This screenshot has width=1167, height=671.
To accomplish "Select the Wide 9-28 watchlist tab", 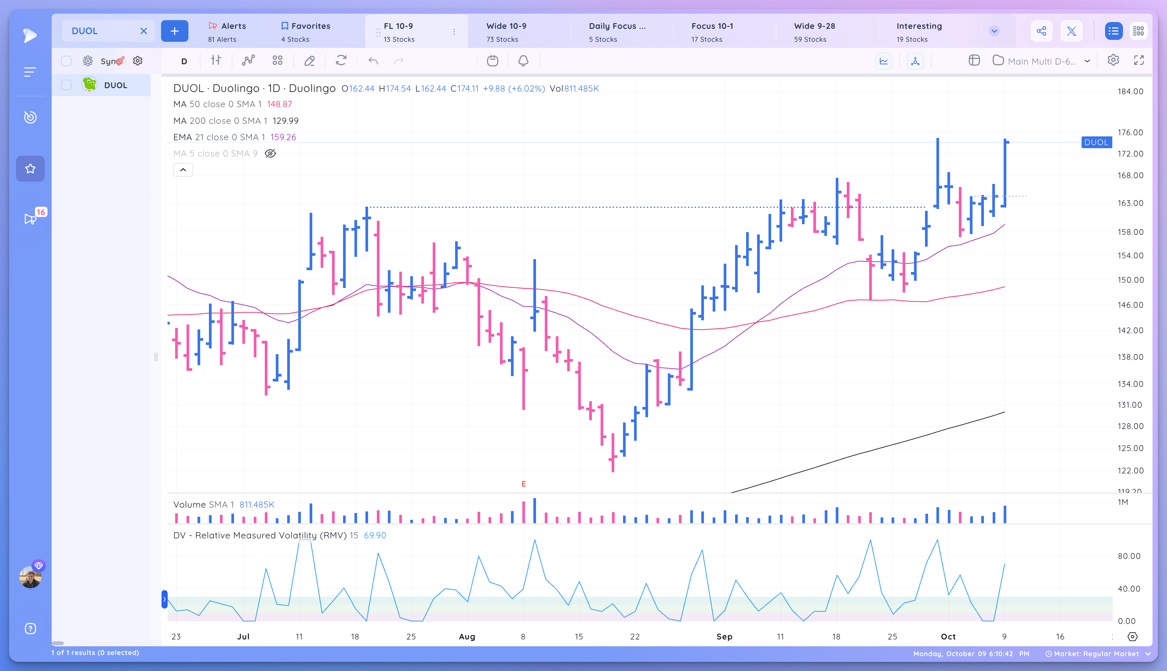I will coord(814,32).
